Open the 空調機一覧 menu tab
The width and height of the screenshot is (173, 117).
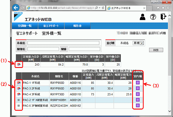pos(25,26)
